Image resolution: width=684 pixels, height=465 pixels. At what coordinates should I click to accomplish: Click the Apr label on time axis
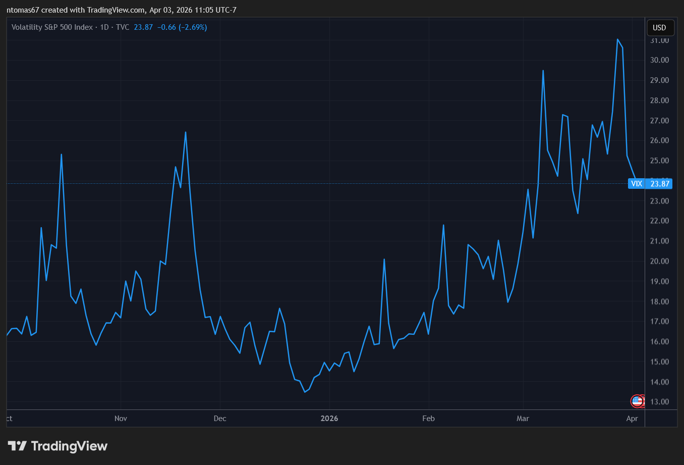click(632, 419)
